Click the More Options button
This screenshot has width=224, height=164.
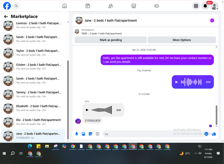click(x=182, y=40)
